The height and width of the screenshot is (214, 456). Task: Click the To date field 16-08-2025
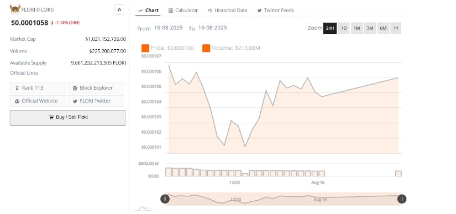(x=213, y=28)
